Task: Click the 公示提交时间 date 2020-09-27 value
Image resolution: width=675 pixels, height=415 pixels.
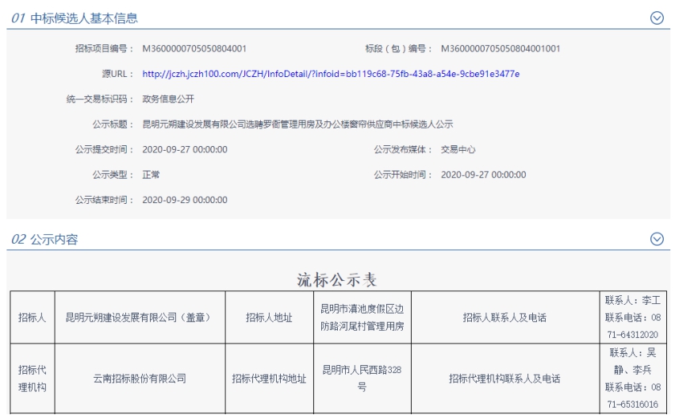Action: (x=184, y=149)
